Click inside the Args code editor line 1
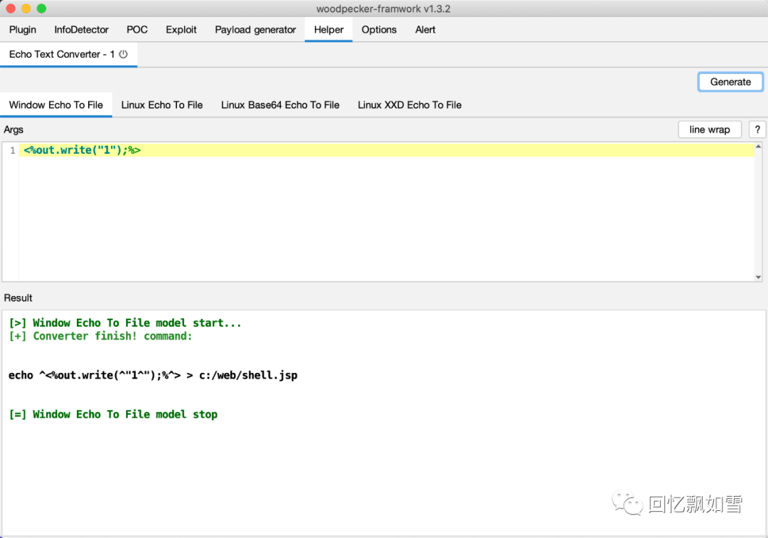Image resolution: width=768 pixels, height=538 pixels. 356,150
